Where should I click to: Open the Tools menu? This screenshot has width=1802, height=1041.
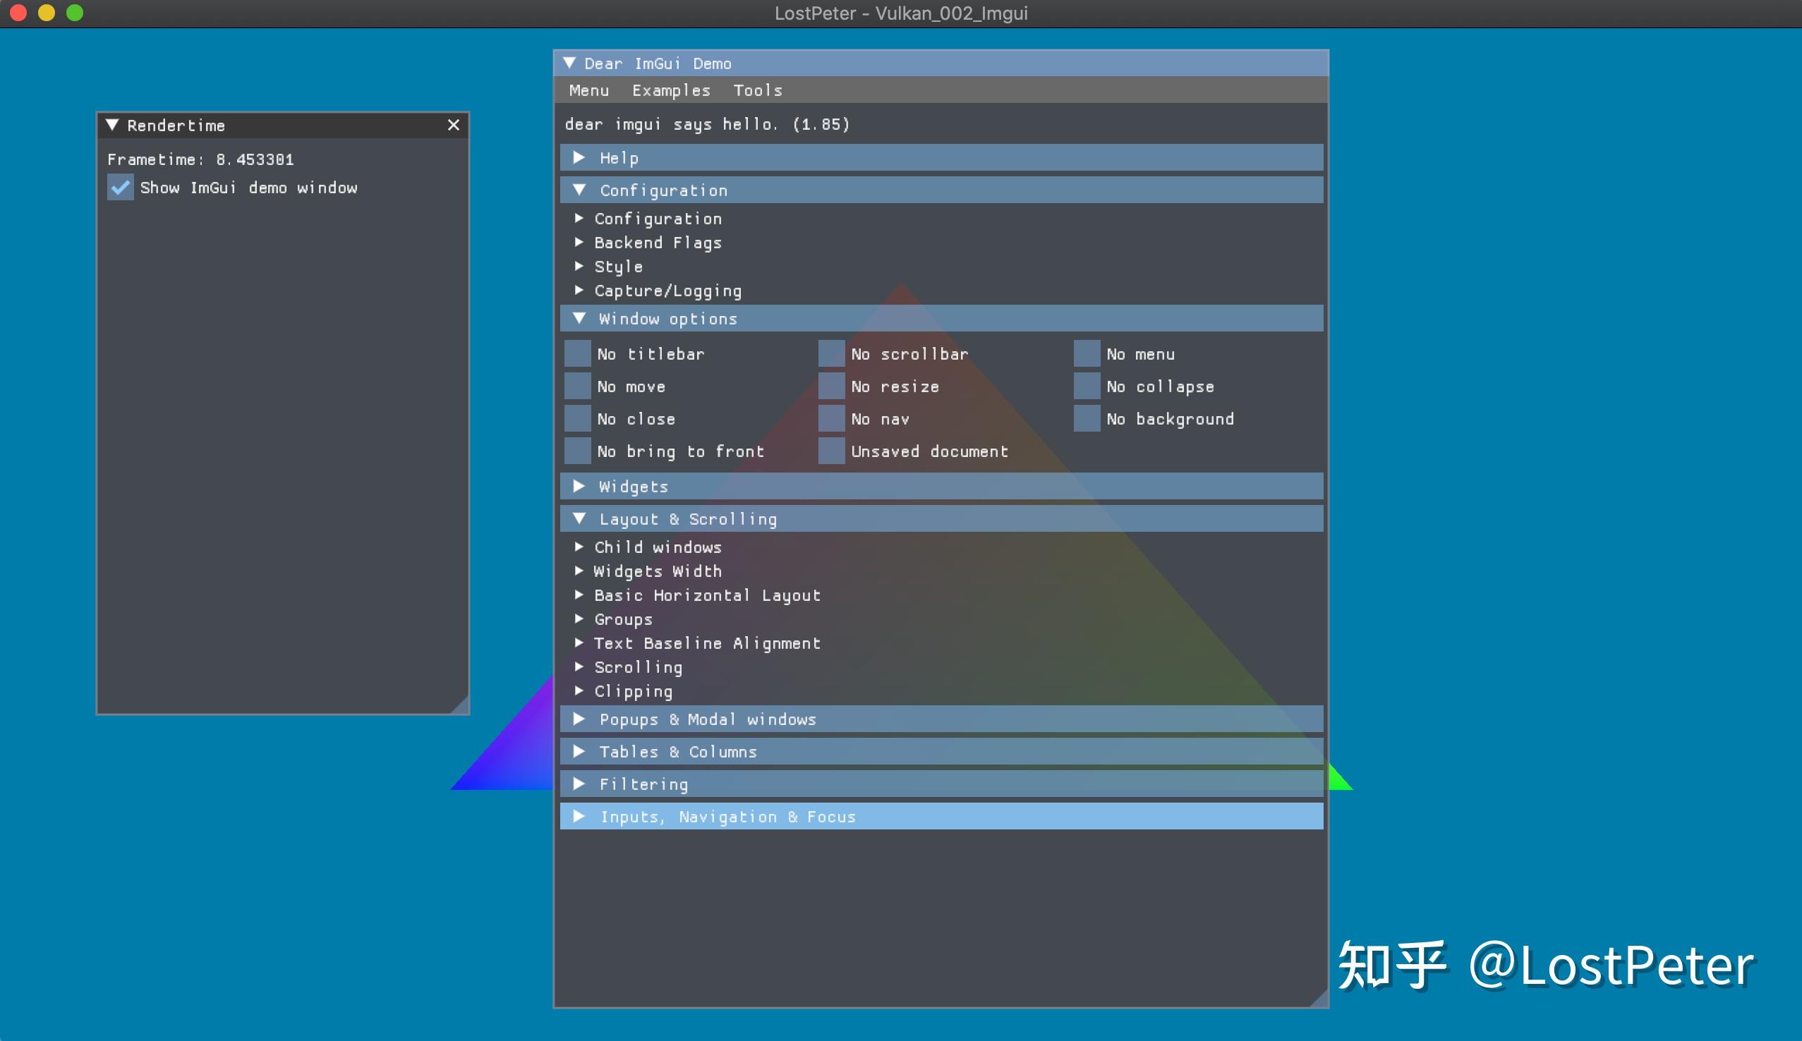click(x=758, y=90)
